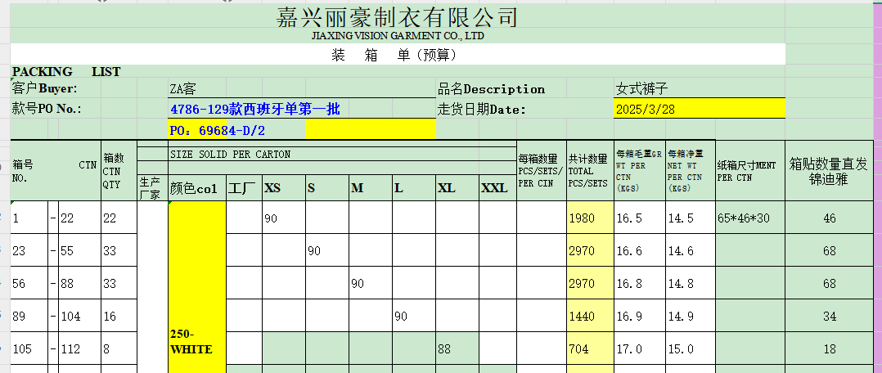
Task: Select the 2025/3/28 date cell
Action: pos(698,109)
